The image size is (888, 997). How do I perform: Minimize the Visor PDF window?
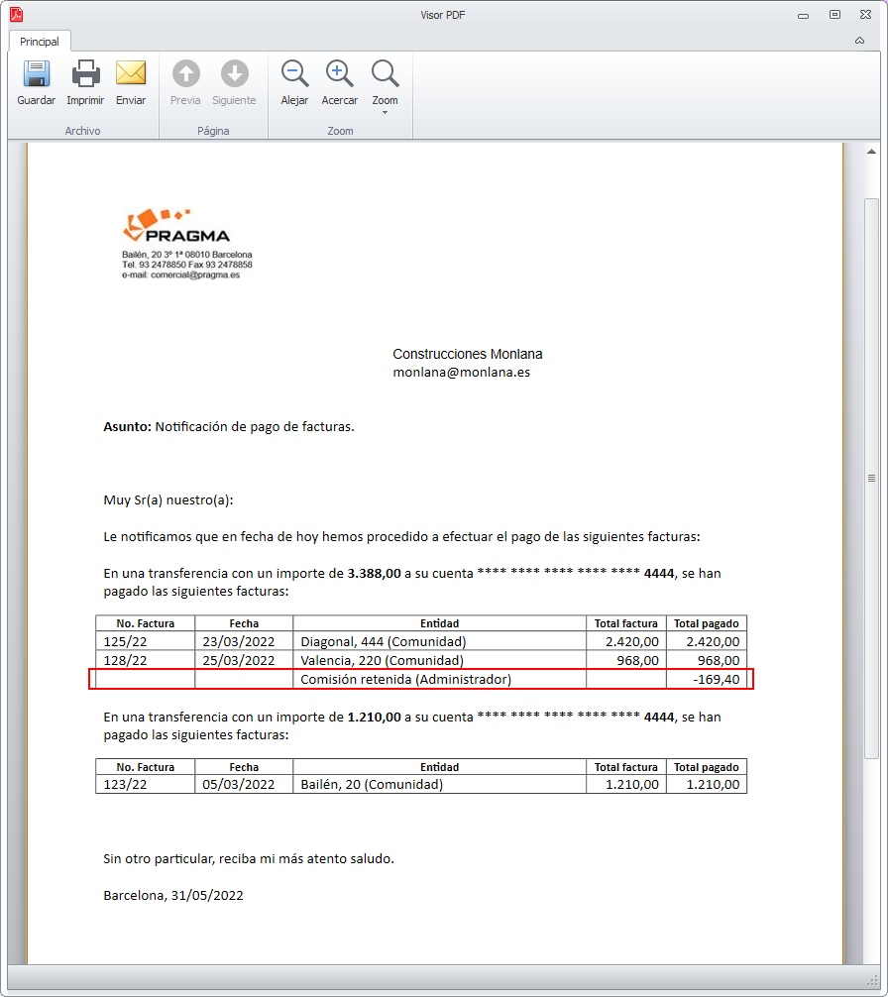click(x=804, y=15)
